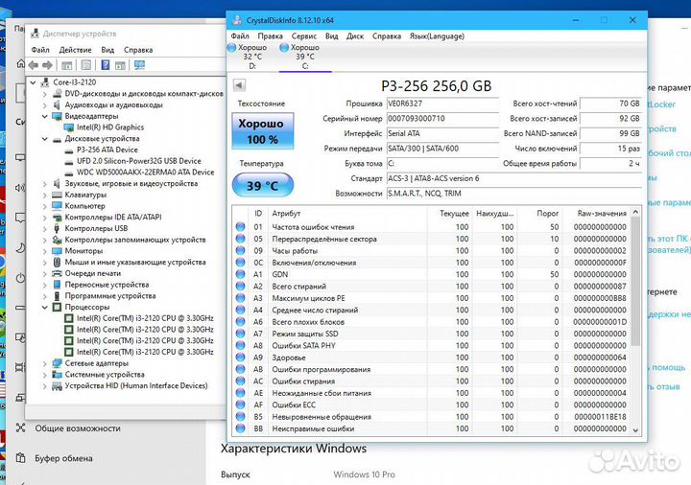
Task: Select disk D: status orb at 32 °C
Action: pos(232,47)
